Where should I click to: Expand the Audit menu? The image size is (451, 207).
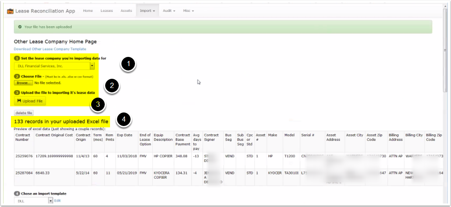click(x=169, y=11)
